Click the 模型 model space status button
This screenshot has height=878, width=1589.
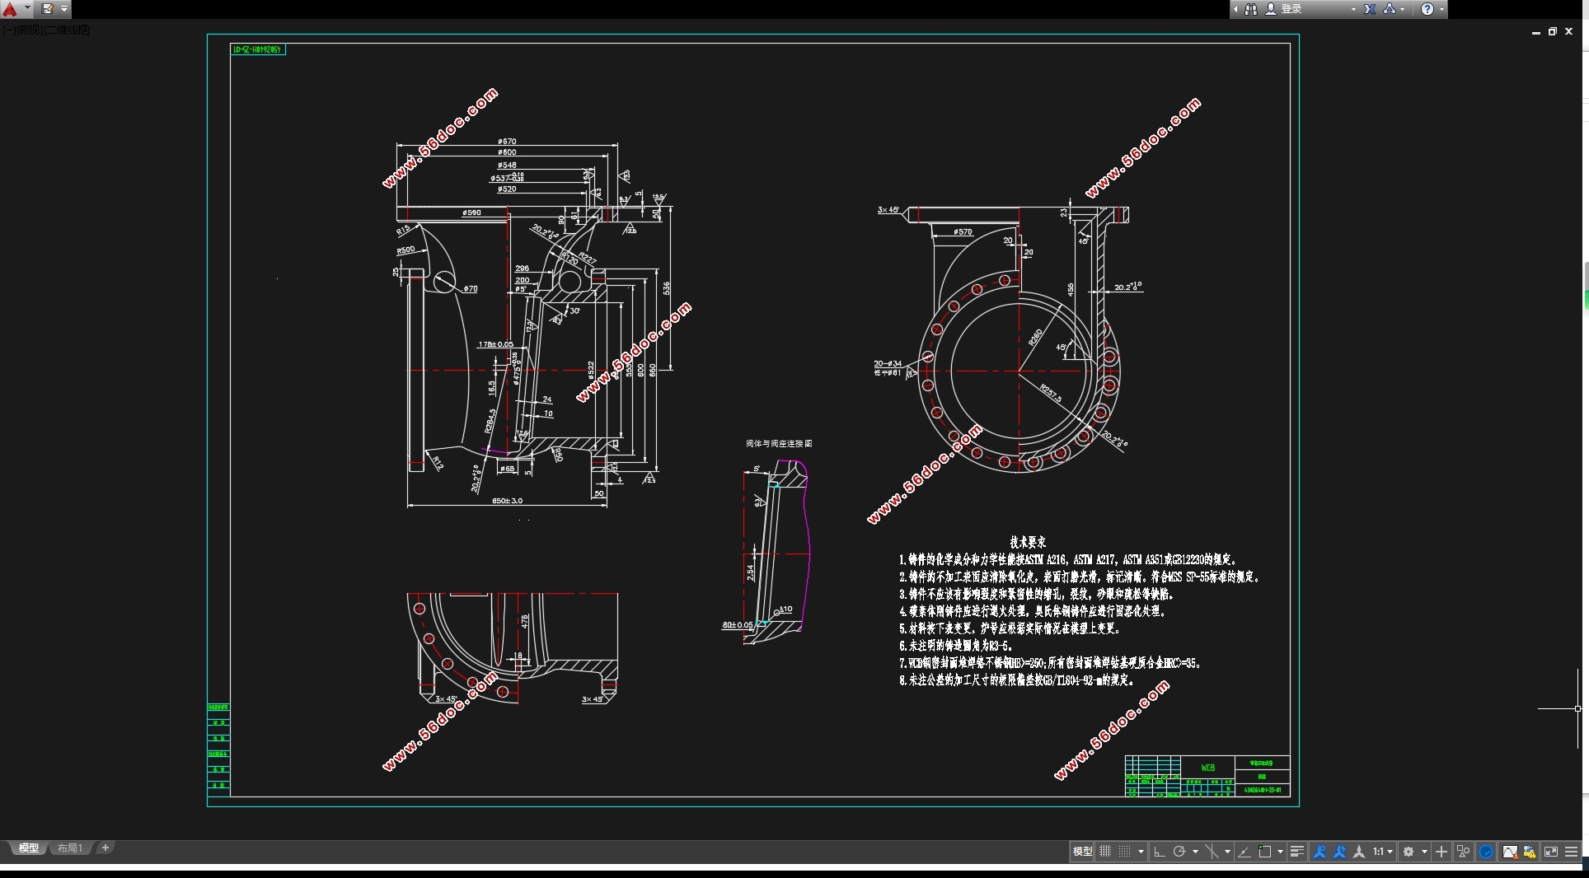click(x=1082, y=852)
